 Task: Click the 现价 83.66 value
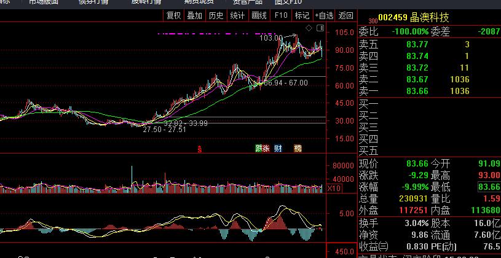[417, 164]
